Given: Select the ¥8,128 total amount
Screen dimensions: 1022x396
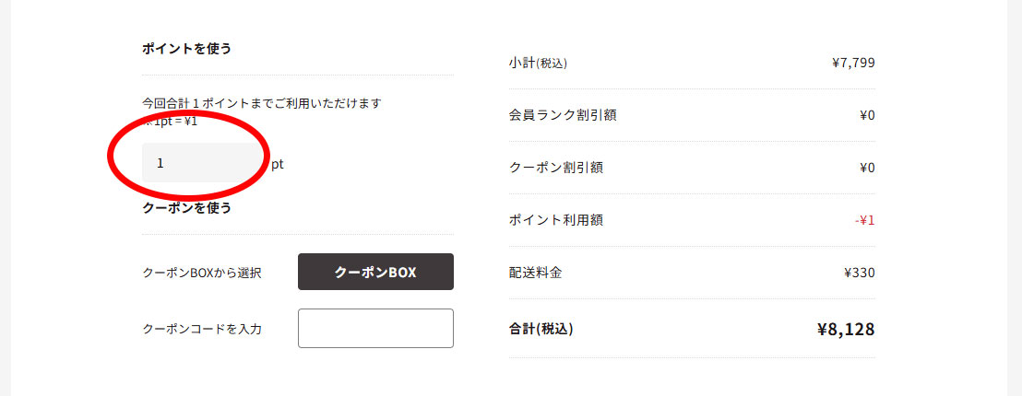Looking at the screenshot, I should [845, 329].
